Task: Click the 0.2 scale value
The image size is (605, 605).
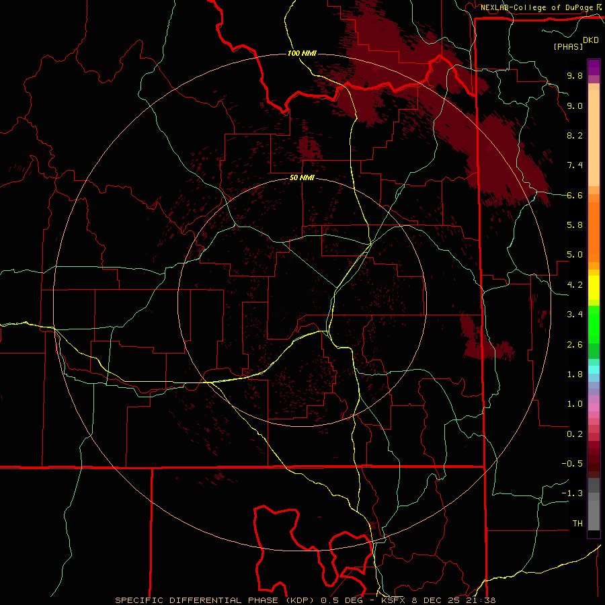Action: click(575, 434)
